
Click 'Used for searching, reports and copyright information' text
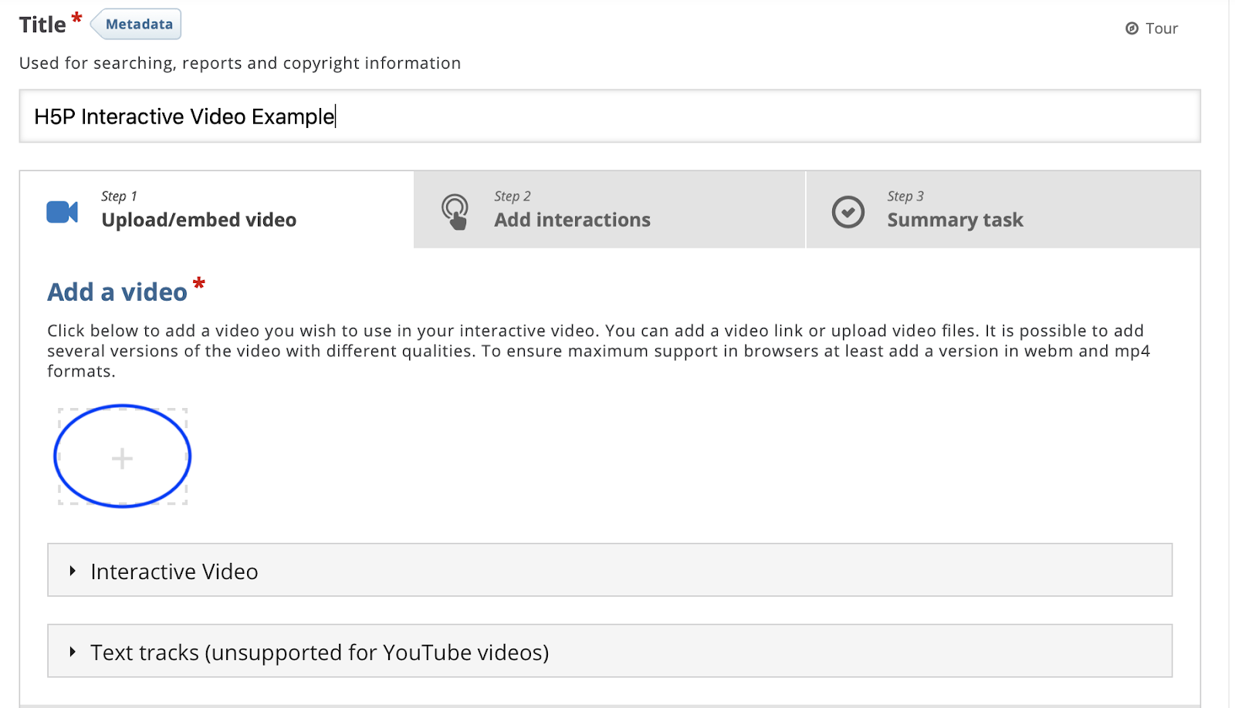[x=240, y=63]
